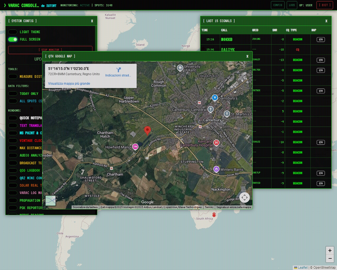
Task: Click the 'Visualizza mappa più grande' link
Action: point(69,84)
